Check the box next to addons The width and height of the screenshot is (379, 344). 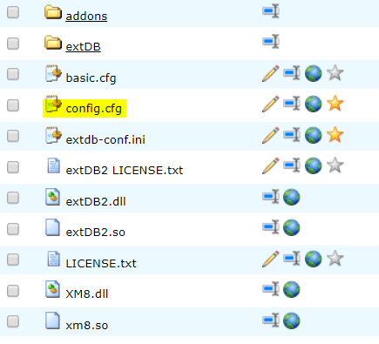(x=13, y=13)
